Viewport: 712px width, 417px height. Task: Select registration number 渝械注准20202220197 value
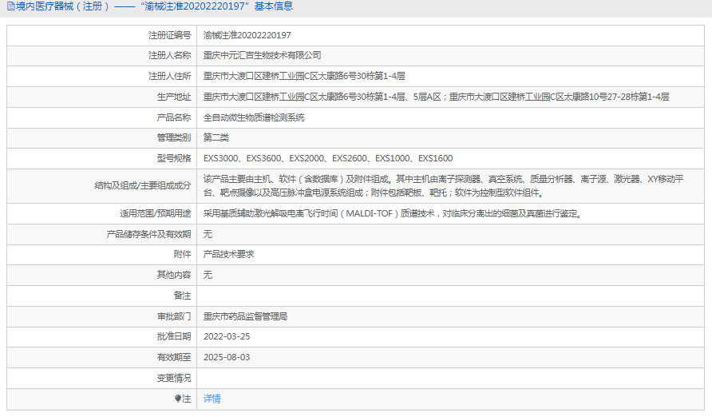[247, 35]
